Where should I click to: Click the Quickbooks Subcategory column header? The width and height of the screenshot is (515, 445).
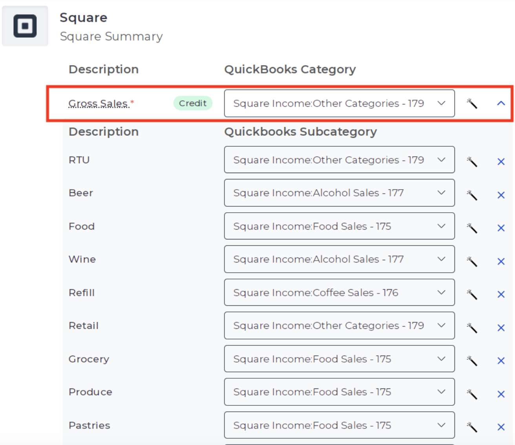tap(301, 132)
